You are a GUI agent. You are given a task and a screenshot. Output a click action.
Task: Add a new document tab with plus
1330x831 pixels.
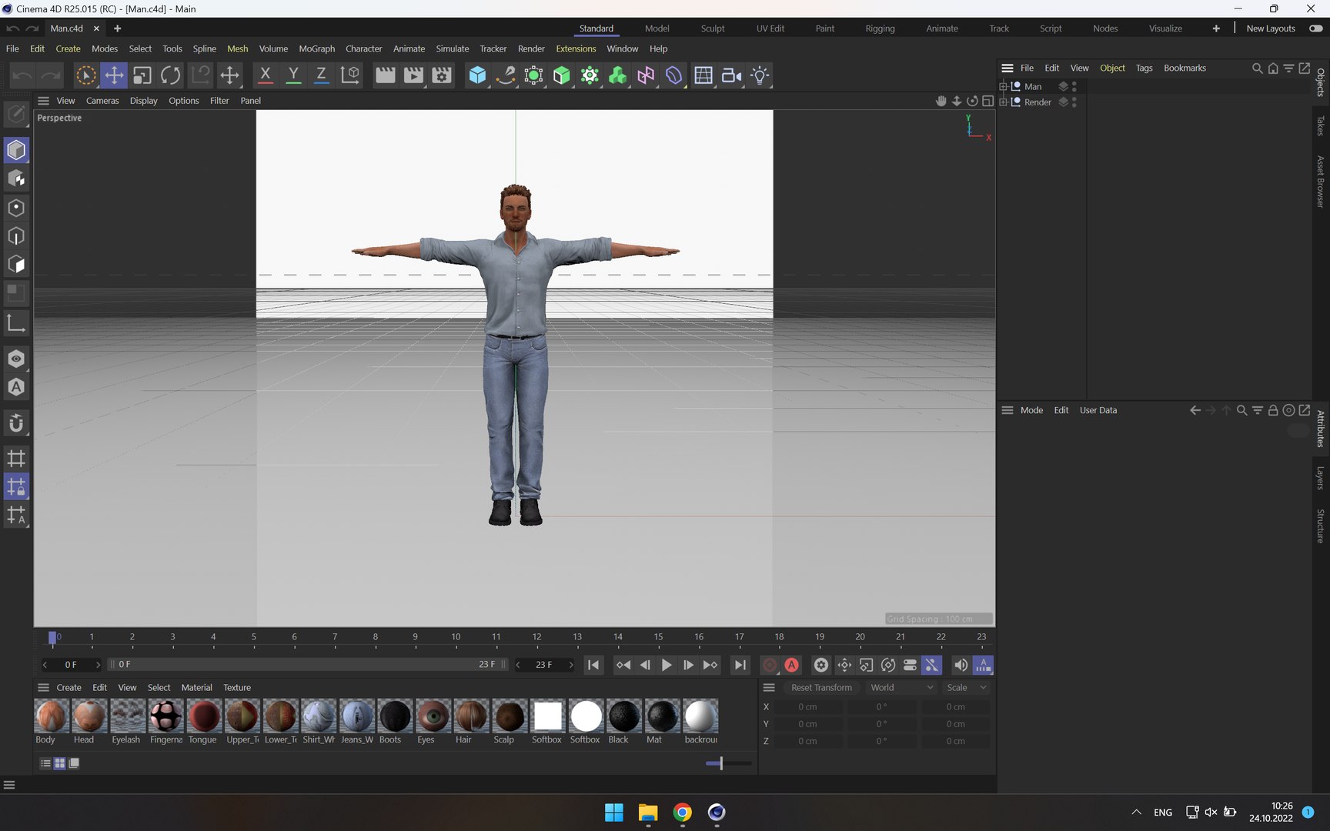point(117,28)
